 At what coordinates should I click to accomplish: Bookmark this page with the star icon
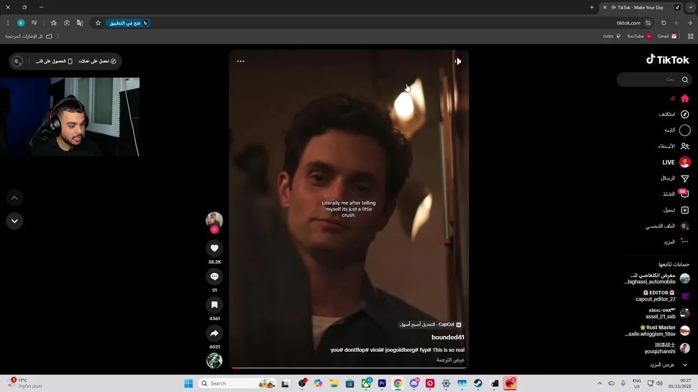click(98, 23)
